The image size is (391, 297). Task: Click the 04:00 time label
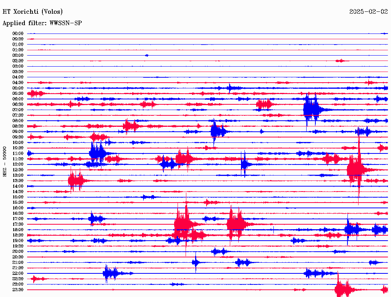click(x=18, y=77)
